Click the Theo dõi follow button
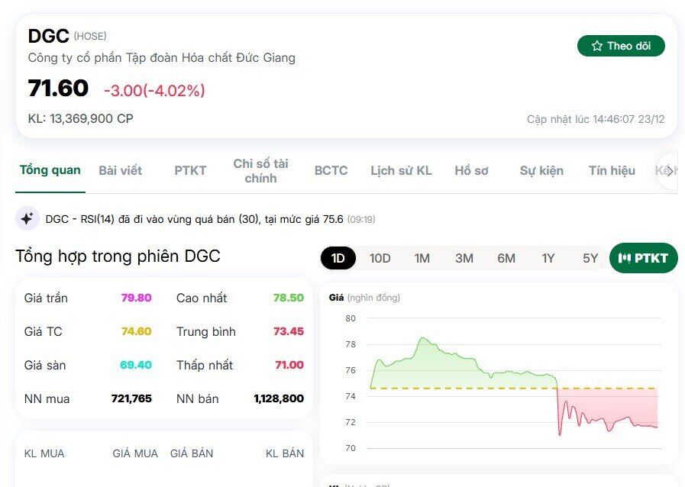The height and width of the screenshot is (487, 685). point(621,46)
